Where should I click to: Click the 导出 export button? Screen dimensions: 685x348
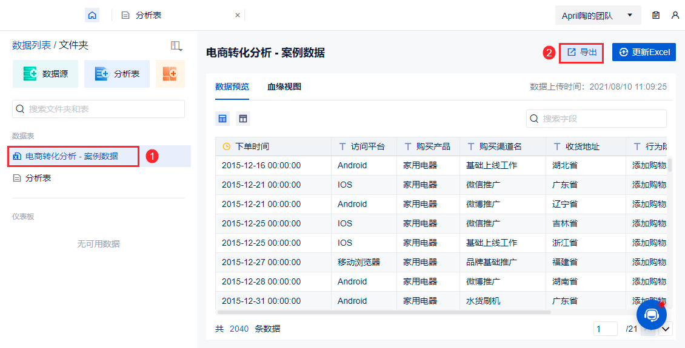point(582,52)
